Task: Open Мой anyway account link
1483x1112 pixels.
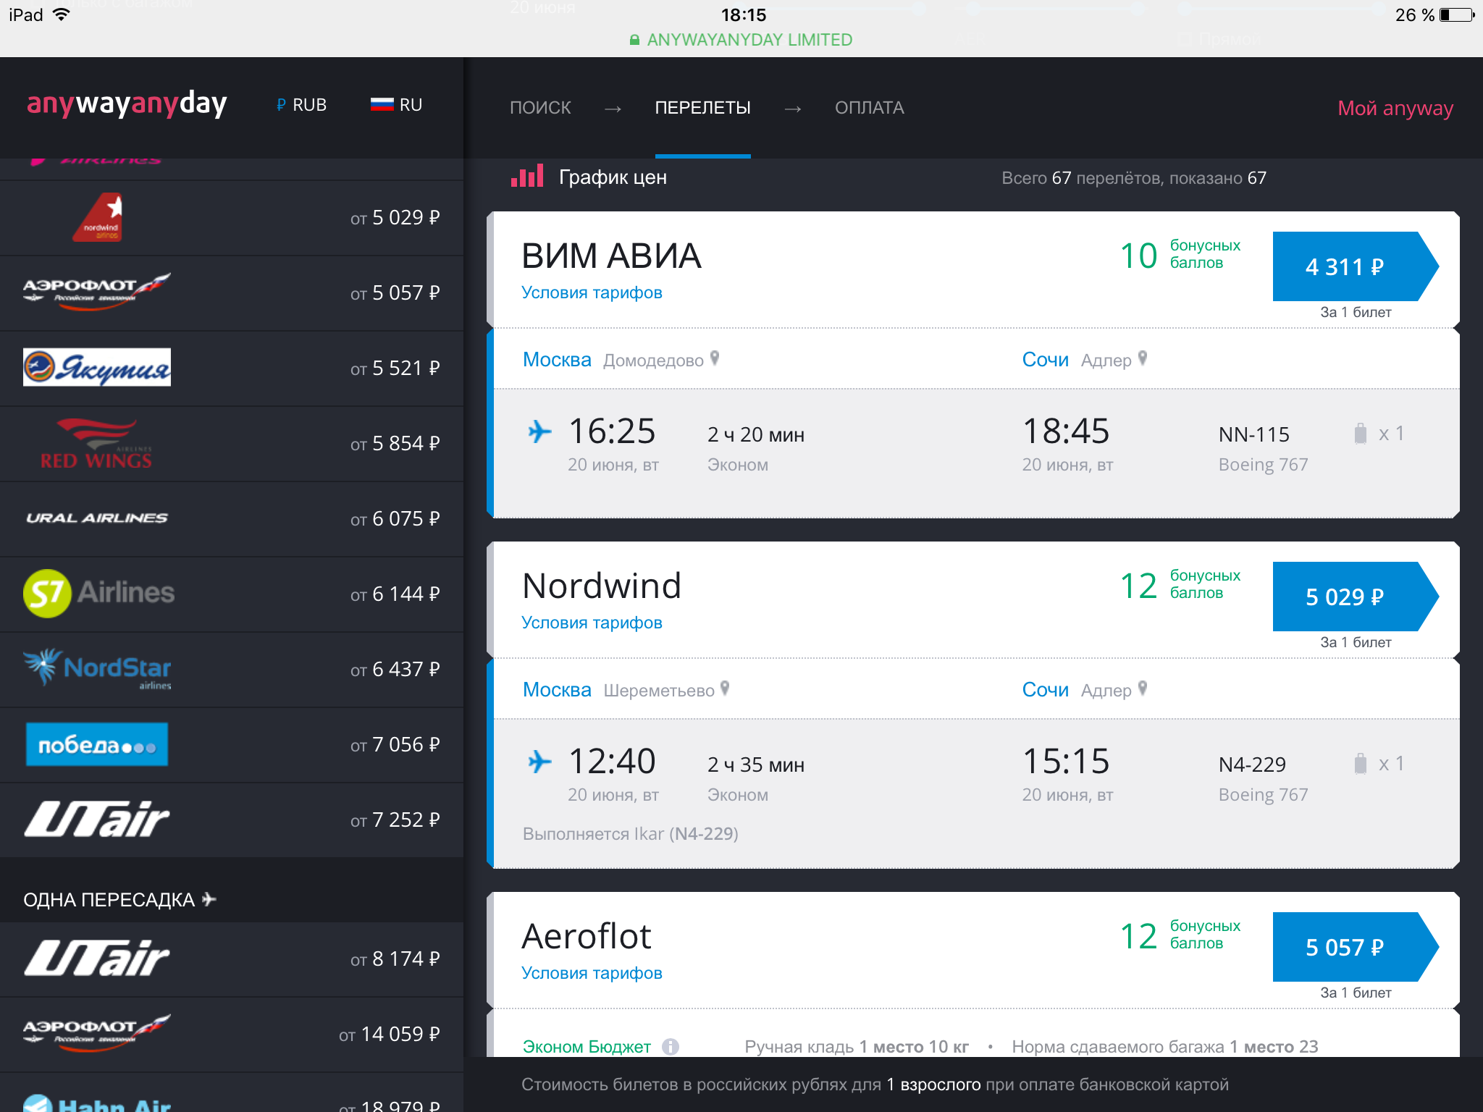Action: click(1395, 108)
